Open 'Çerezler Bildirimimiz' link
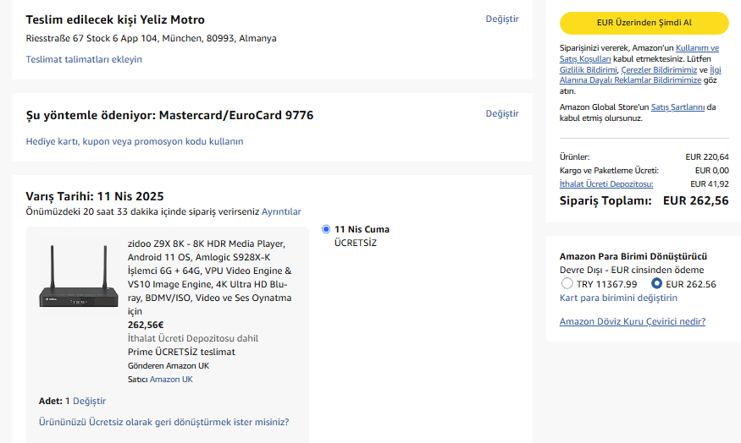741x443 pixels. click(x=659, y=70)
